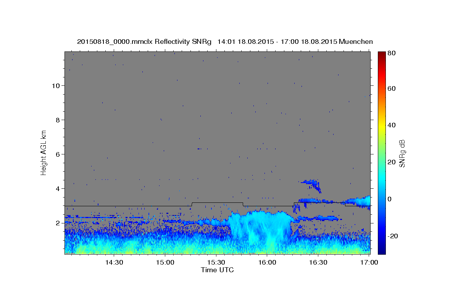Click the colorbar value 40

click(x=392, y=125)
